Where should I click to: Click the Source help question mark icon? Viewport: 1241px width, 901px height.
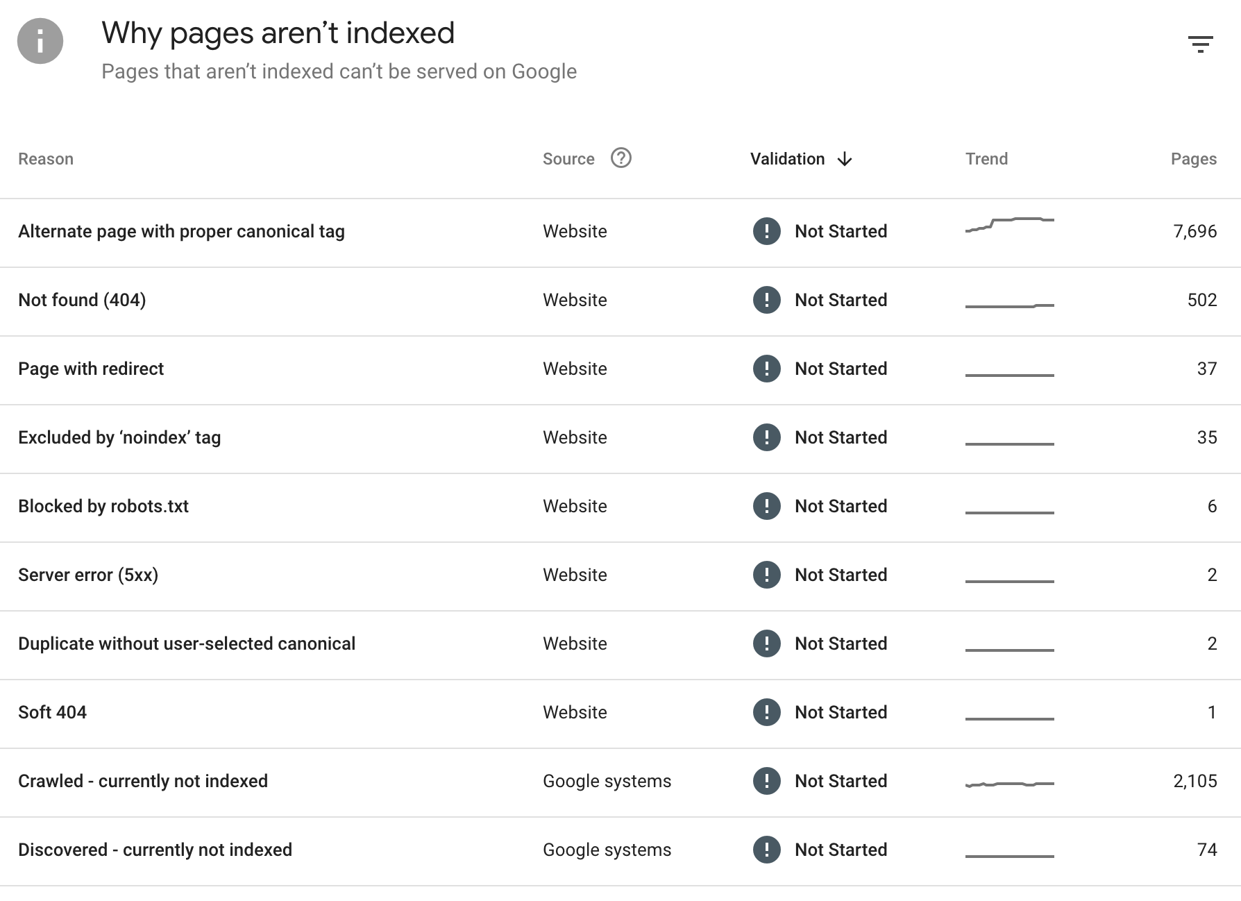click(x=621, y=158)
